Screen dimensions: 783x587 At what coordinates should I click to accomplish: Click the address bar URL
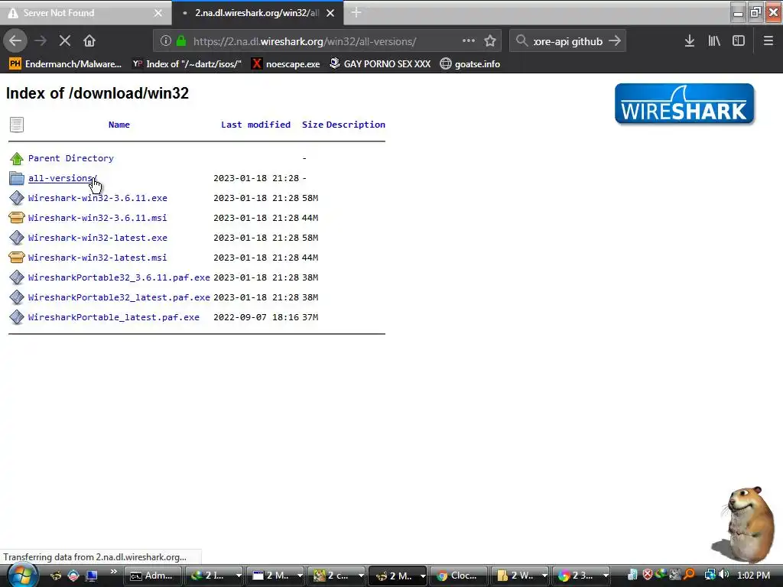click(x=304, y=41)
